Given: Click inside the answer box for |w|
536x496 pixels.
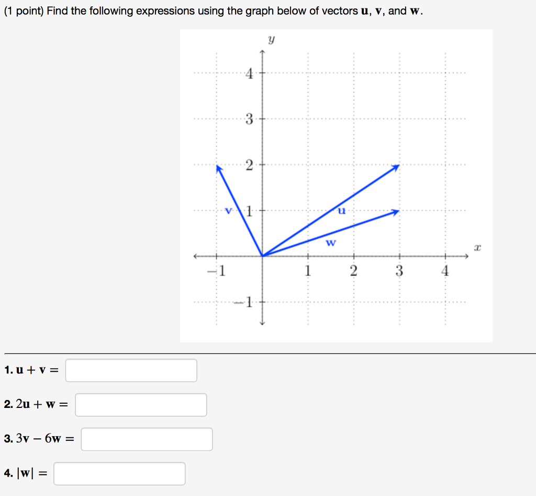Looking at the screenshot, I should coord(119,473).
